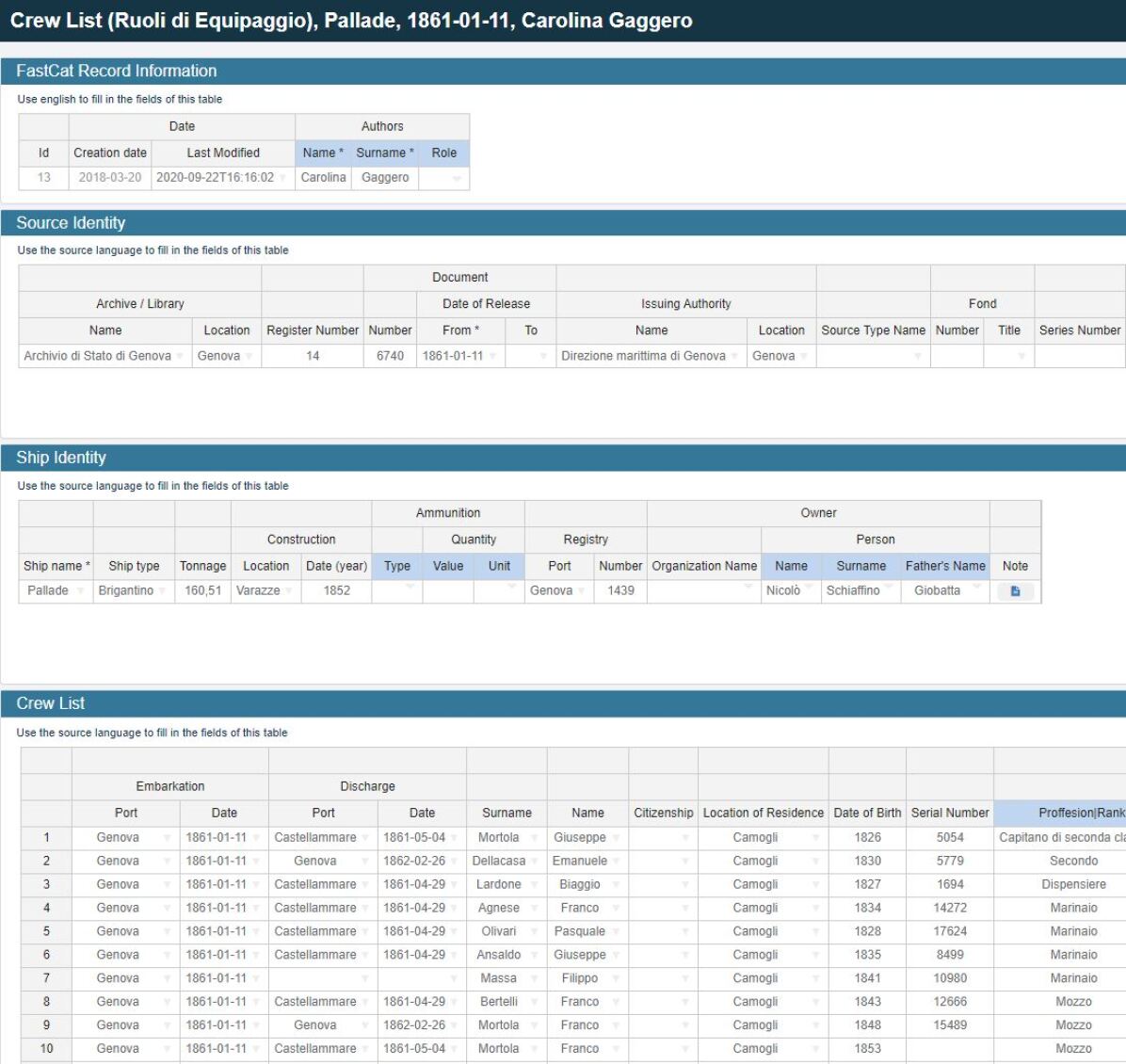Screen dimensions: 1126x1064
Task: Open the Source Type Name dropdown
Action: [x=918, y=356]
